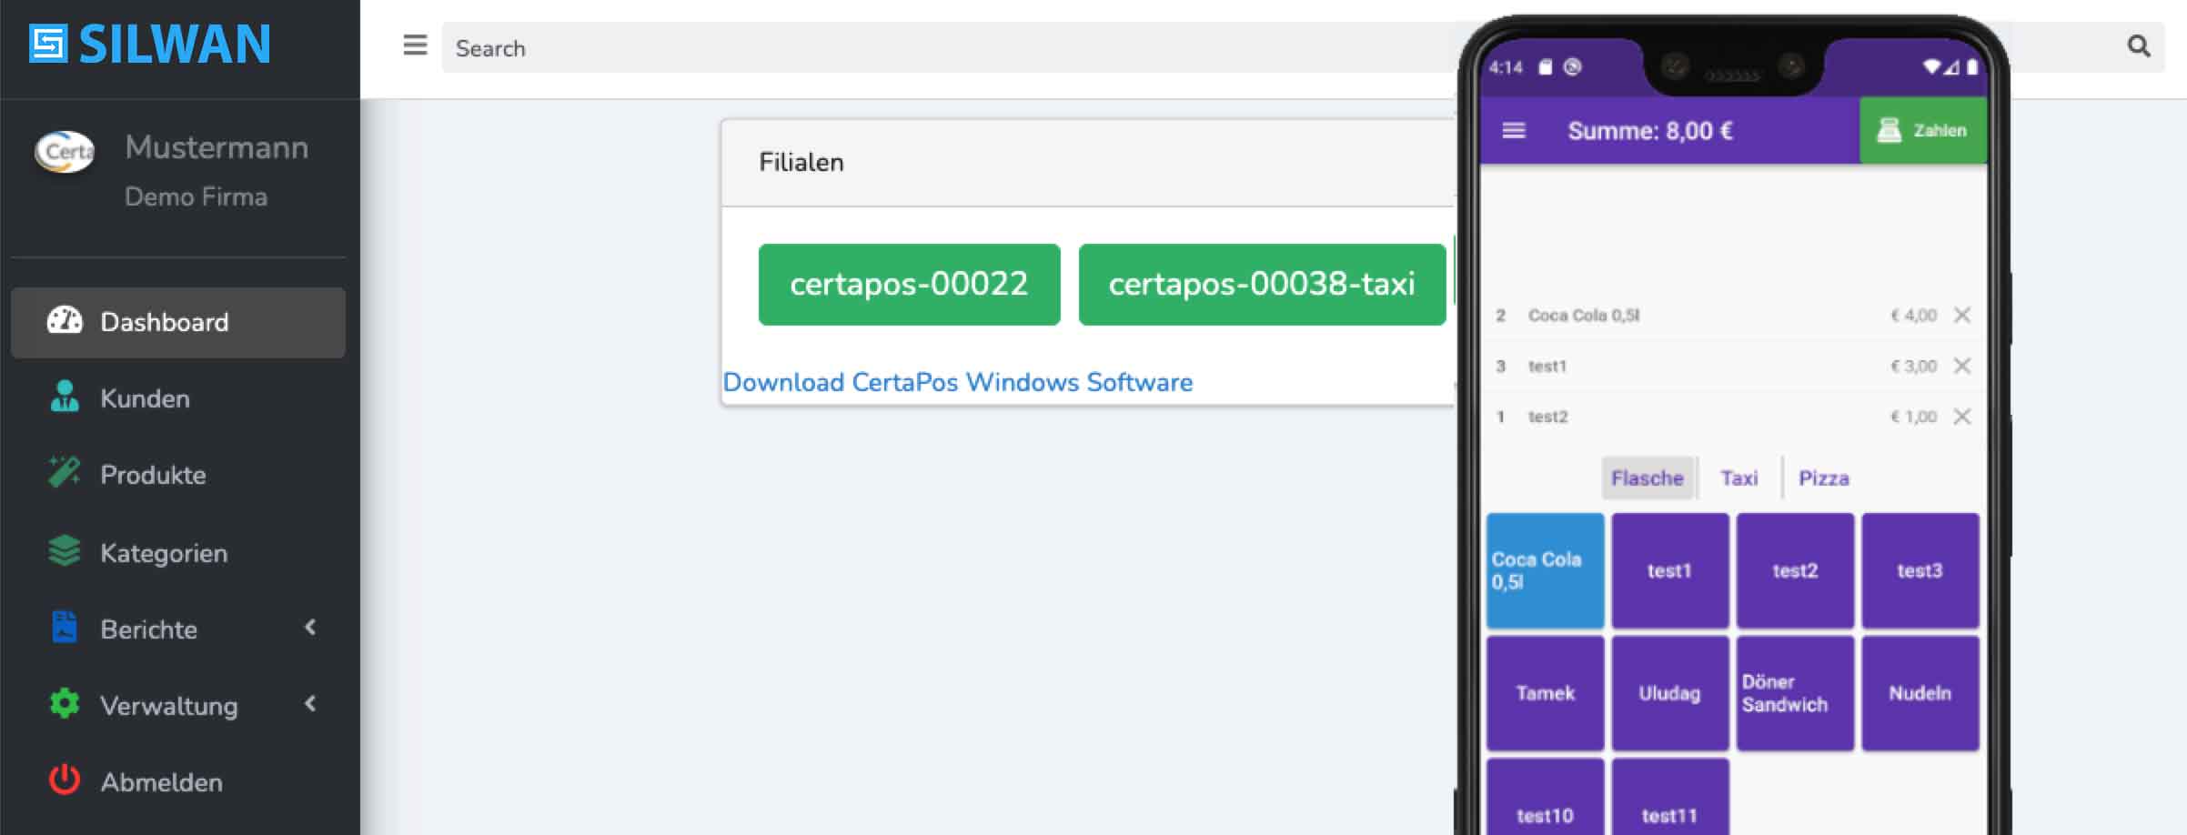This screenshot has width=2187, height=835.
Task: Remove the Coca Cola 0,5l line item
Action: (1962, 316)
